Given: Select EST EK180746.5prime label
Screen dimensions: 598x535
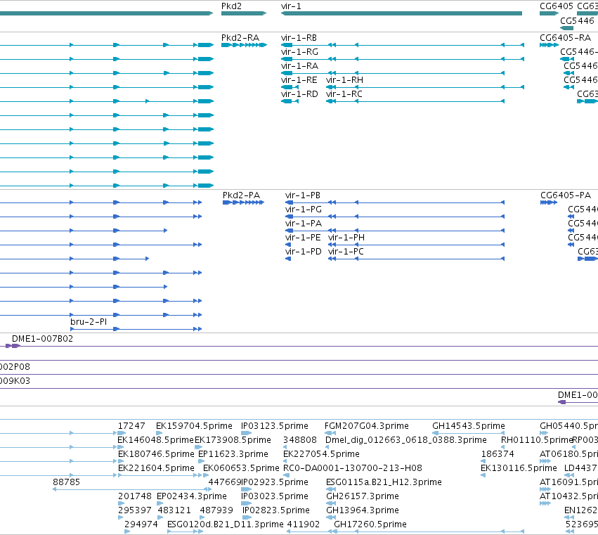Looking at the screenshot, I should [156, 454].
